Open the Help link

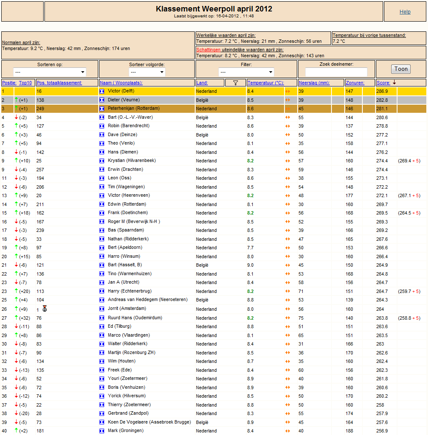(x=405, y=11)
